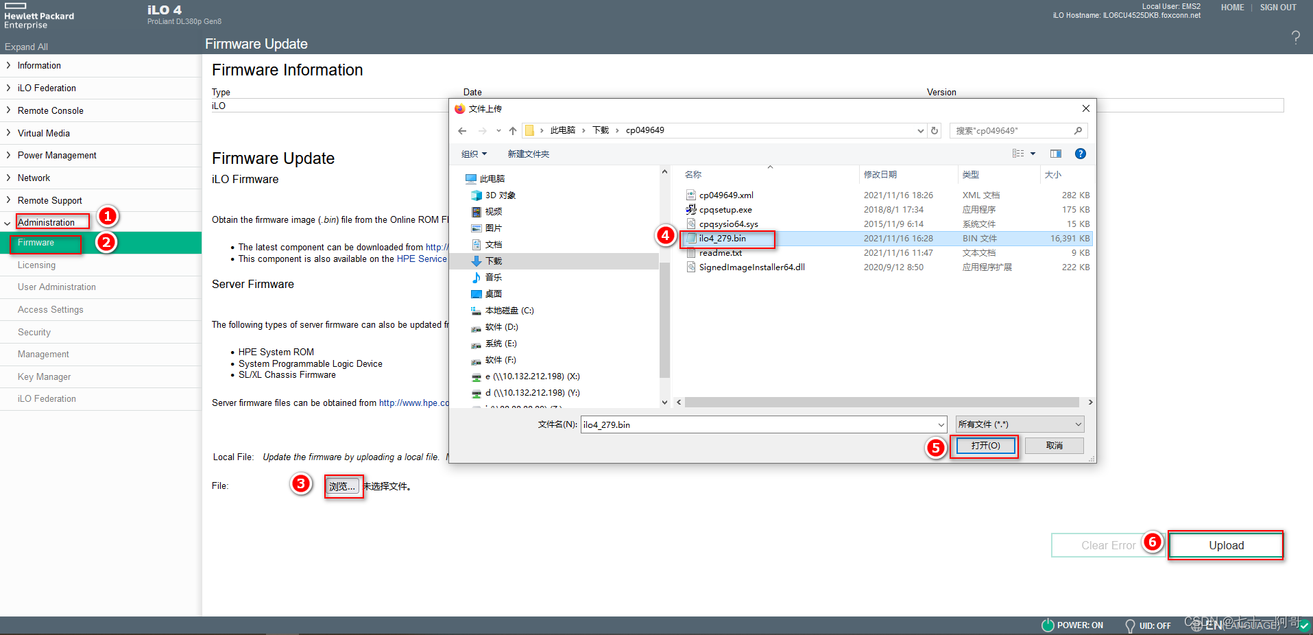Viewport: 1313px width, 635px height.
Task: Click the search magnifier icon
Action: (x=1078, y=130)
